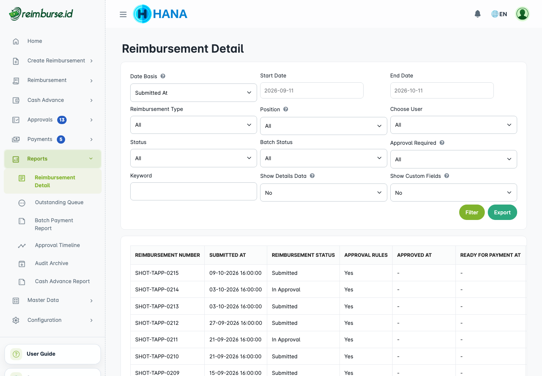This screenshot has height=376, width=542.
Task: Click the Approval Timeline chart icon
Action: click(x=22, y=246)
